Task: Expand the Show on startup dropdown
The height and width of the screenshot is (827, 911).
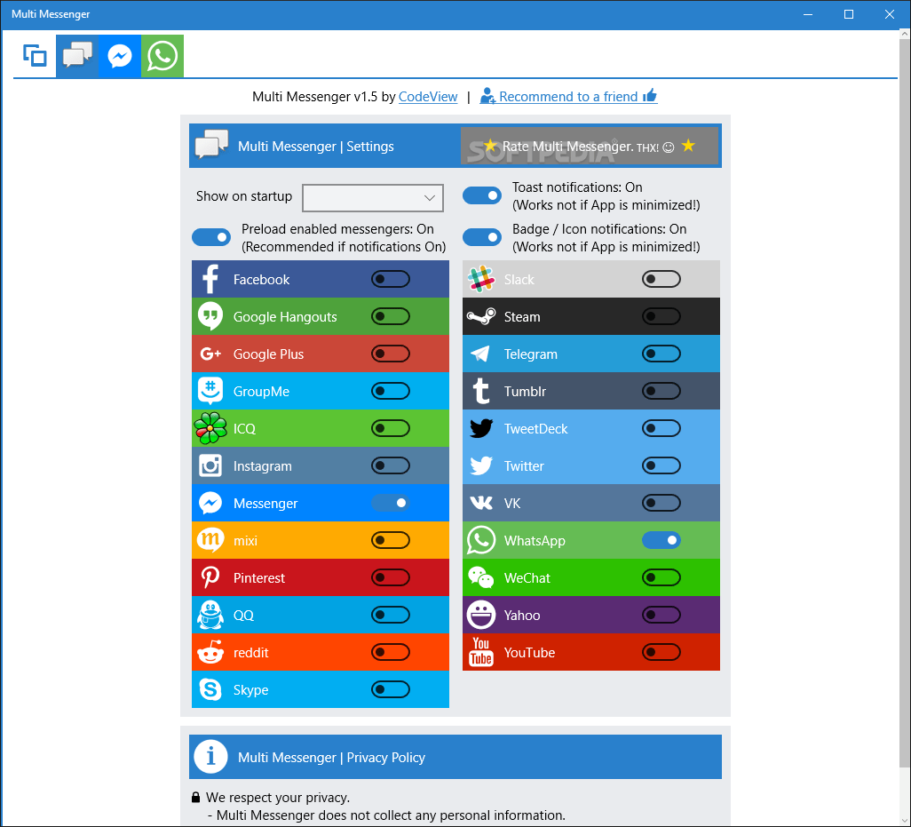Action: (x=372, y=197)
